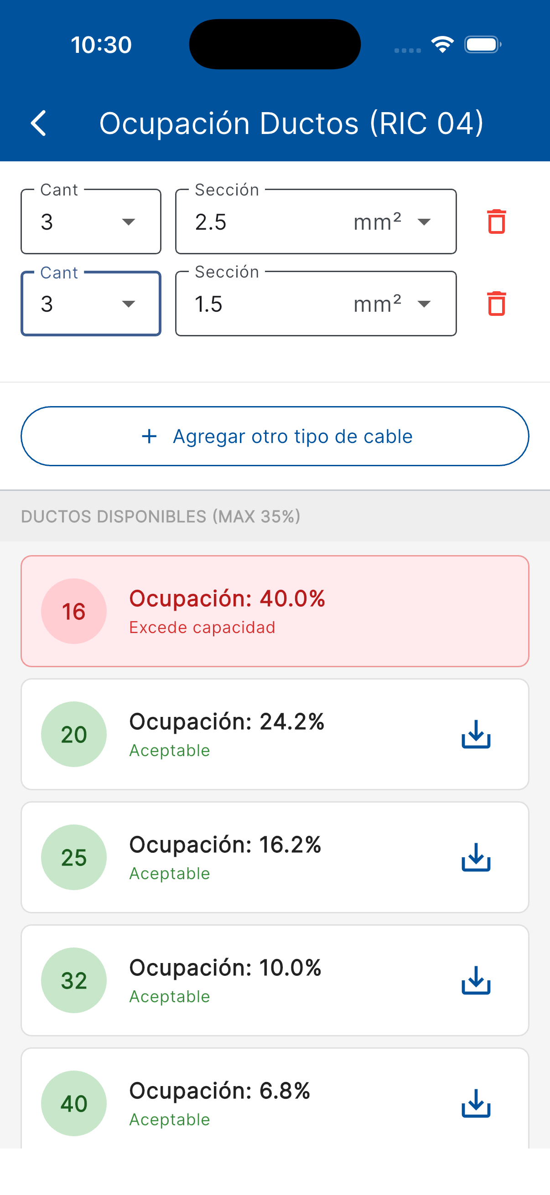Save the 20 mm duct result
The width and height of the screenshot is (550, 1195).
476,734
